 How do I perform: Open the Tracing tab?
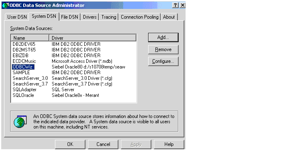[109, 17]
